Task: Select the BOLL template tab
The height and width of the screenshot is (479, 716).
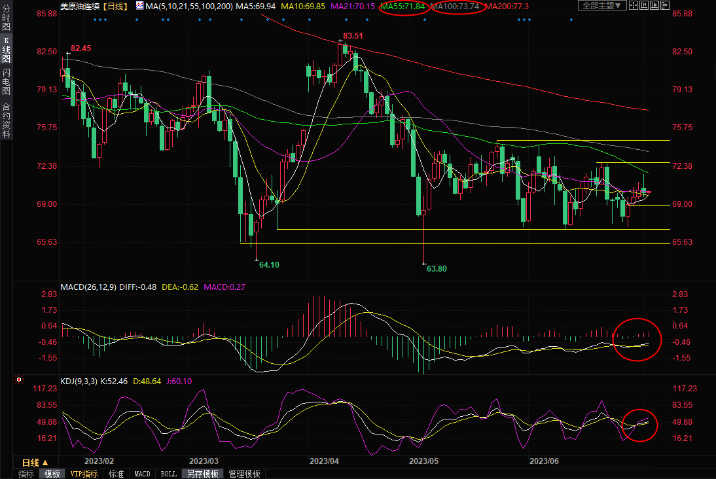Action: point(168,474)
